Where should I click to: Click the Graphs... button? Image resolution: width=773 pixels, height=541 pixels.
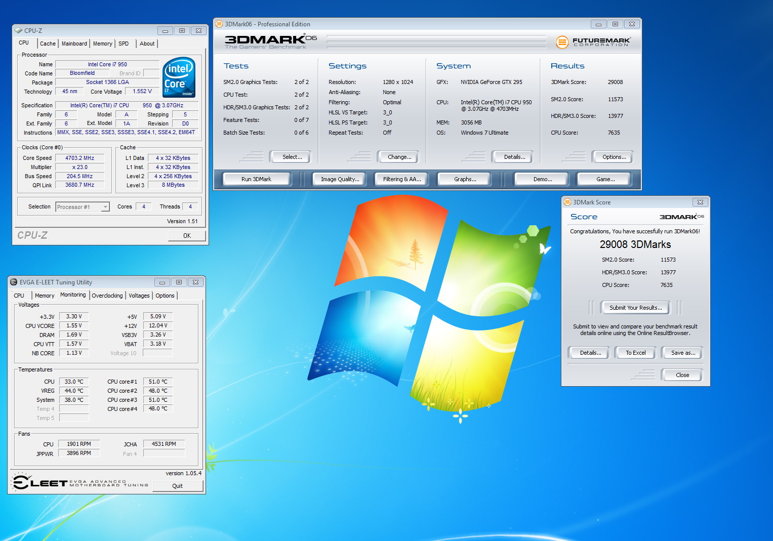point(465,179)
